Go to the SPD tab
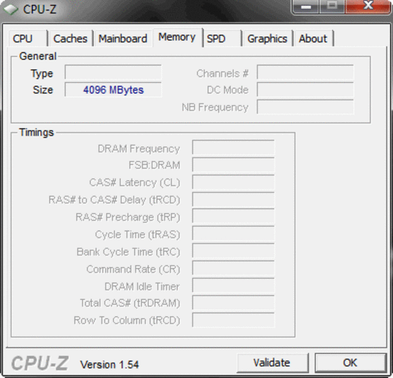The width and height of the screenshot is (393, 378). click(222, 38)
